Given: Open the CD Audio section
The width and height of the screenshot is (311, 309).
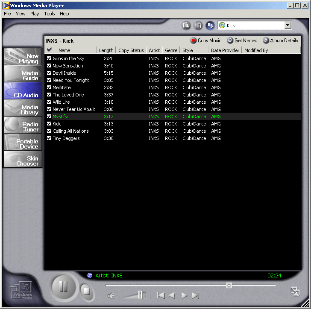Looking at the screenshot, I should pyautogui.click(x=23, y=91).
